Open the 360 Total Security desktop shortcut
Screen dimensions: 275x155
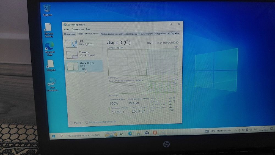[48, 30]
